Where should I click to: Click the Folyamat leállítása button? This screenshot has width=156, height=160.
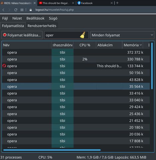(22, 35)
